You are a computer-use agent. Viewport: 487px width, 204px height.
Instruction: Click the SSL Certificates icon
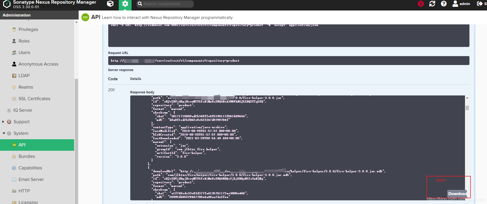(14, 99)
